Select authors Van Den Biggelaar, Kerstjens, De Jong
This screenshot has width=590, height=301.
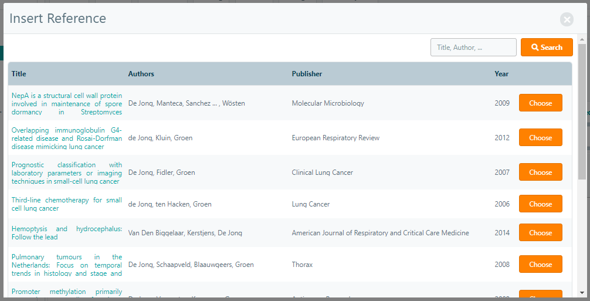(185, 232)
